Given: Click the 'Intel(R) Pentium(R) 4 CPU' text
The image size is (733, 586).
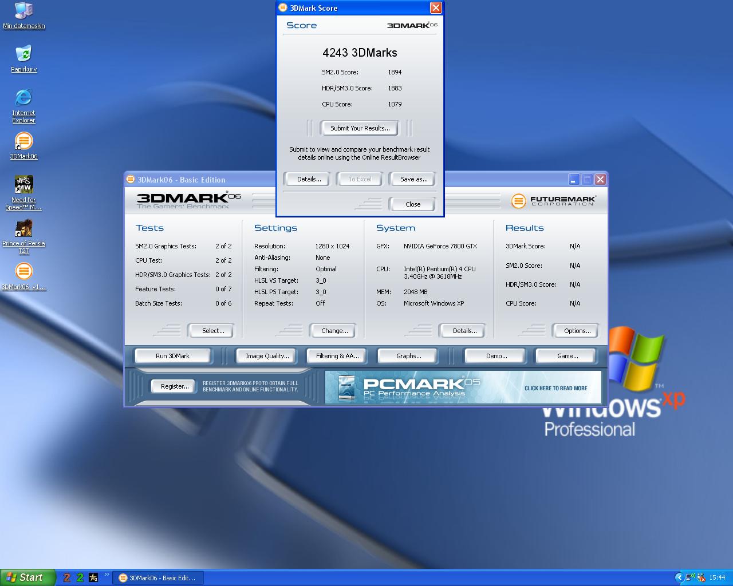Looking at the screenshot, I should (439, 269).
